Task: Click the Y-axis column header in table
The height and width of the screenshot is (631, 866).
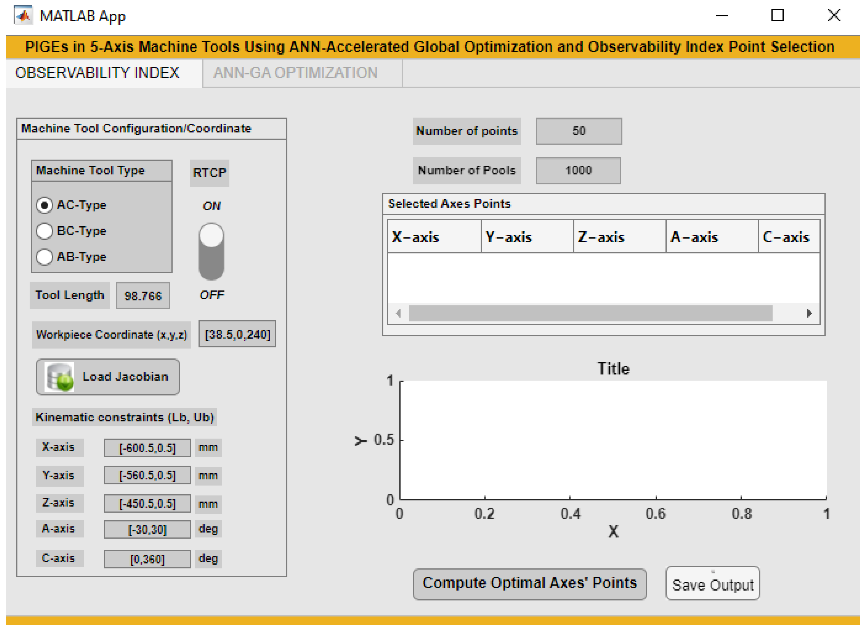Action: coord(527,237)
